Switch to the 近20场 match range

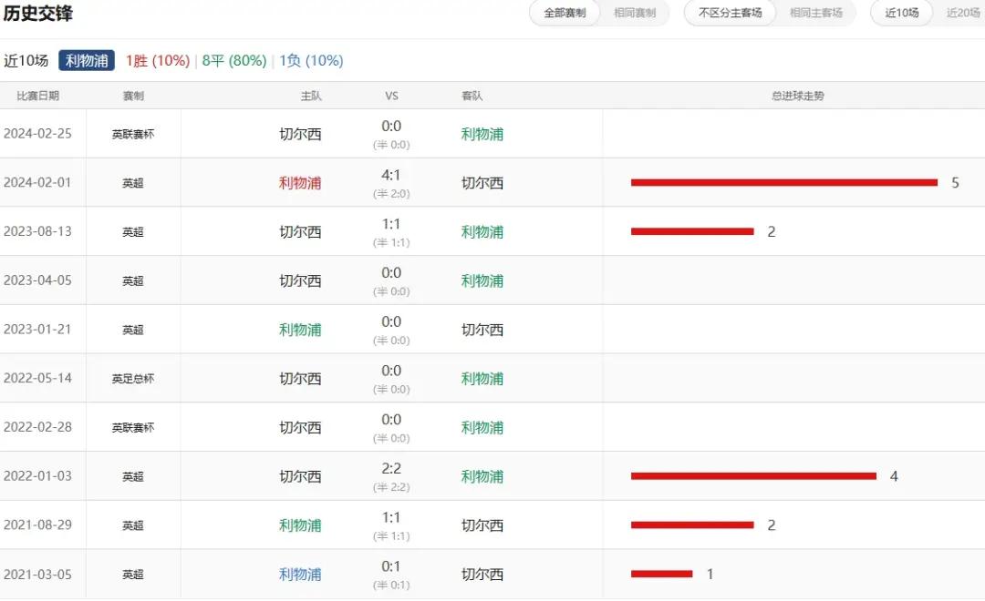(963, 13)
